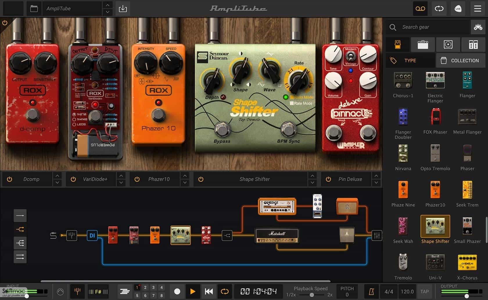Toggle Phazer10 slot power button
The height and width of the screenshot is (300, 488).
pyautogui.click(x=137, y=179)
